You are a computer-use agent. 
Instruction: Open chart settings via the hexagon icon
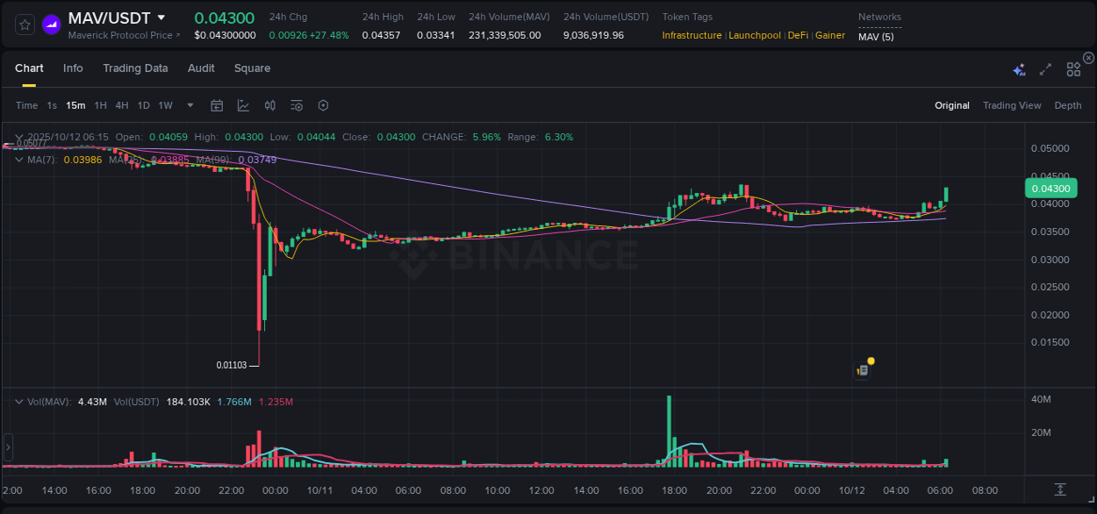point(323,105)
